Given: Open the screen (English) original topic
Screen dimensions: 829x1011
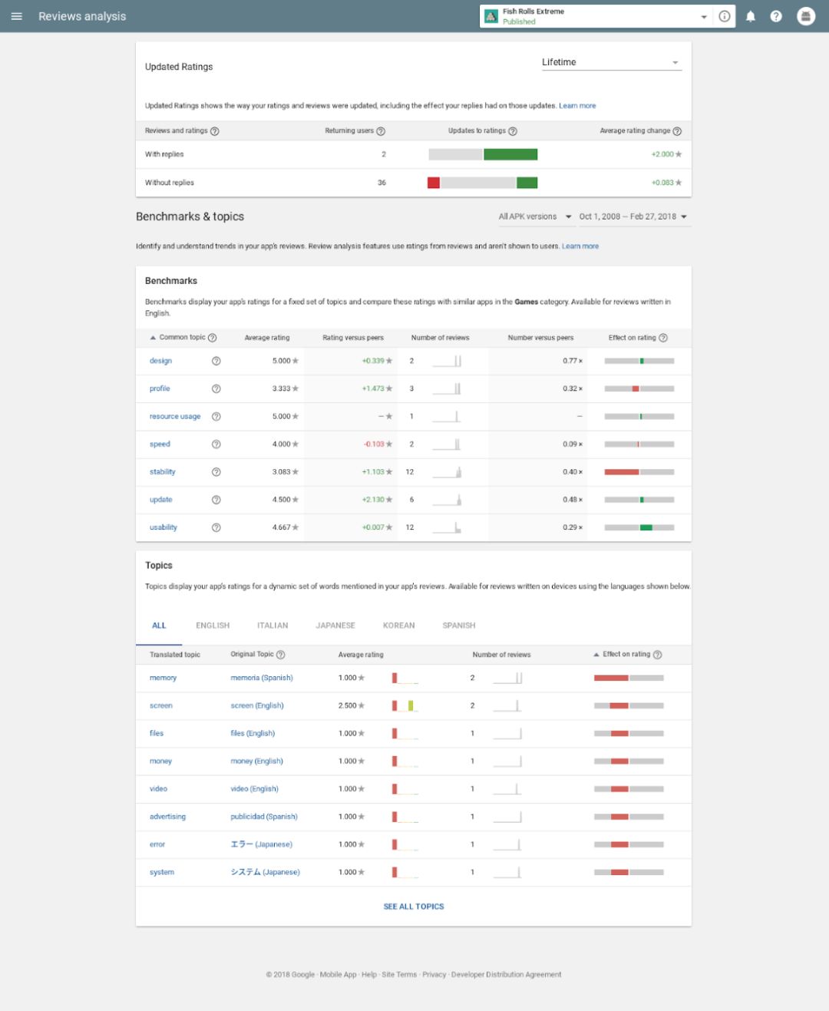Looking at the screenshot, I should click(x=257, y=705).
